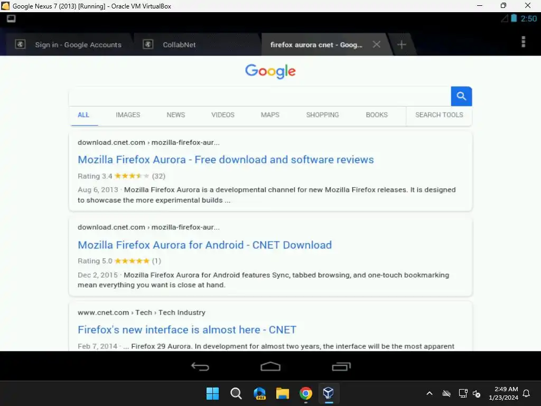
Task: Click the muted volume tray icon
Action: pyautogui.click(x=477, y=393)
